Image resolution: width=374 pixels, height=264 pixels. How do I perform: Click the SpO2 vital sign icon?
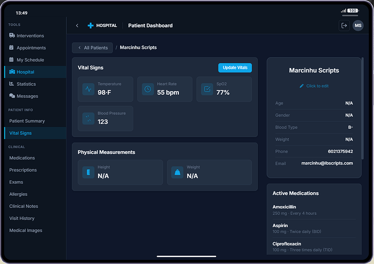(207, 89)
